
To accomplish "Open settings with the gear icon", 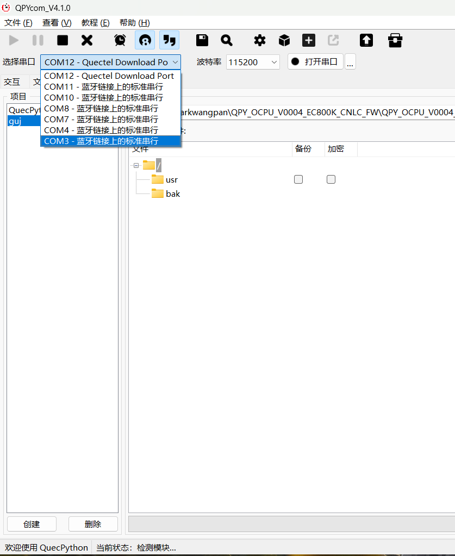I will click(260, 40).
